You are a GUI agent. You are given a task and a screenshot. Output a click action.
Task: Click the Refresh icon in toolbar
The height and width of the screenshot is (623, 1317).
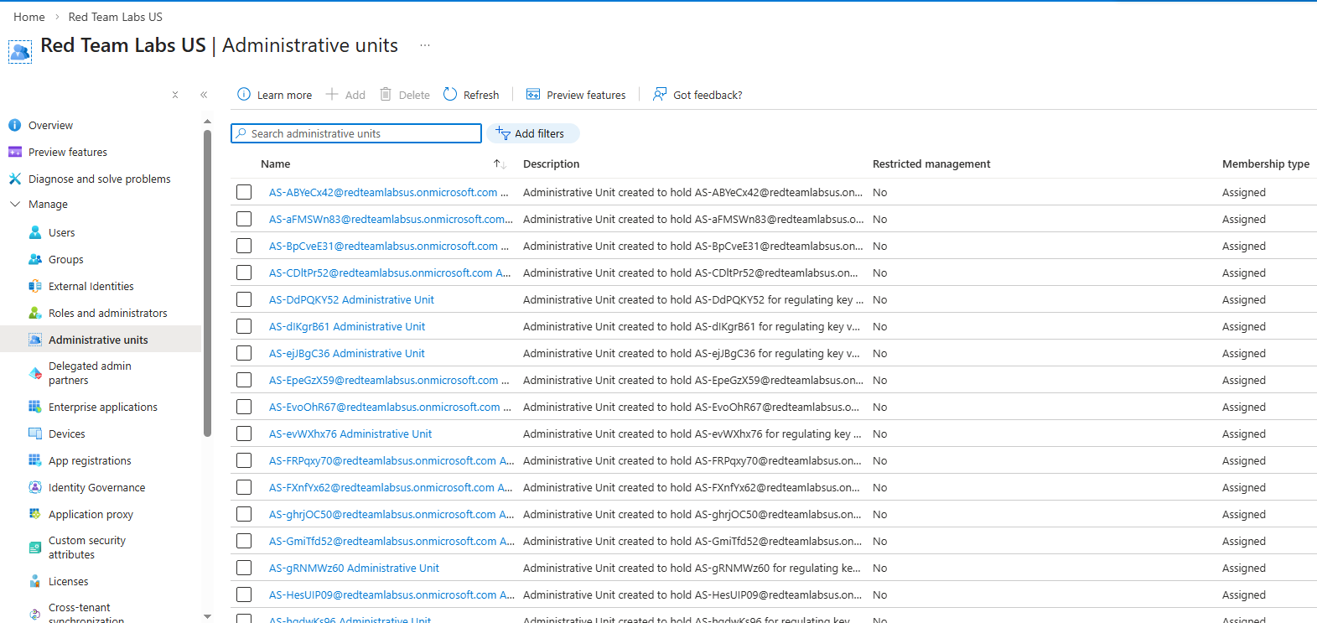pyautogui.click(x=450, y=95)
